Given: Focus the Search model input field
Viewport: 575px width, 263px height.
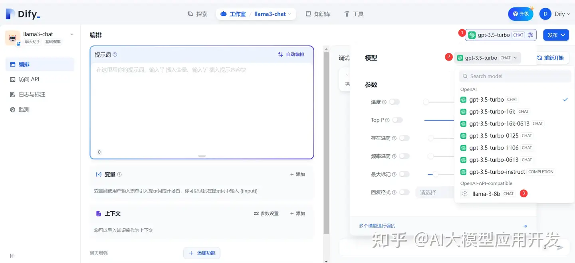Looking at the screenshot, I should point(515,76).
